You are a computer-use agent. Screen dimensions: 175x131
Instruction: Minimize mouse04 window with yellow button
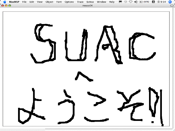[6, 6]
